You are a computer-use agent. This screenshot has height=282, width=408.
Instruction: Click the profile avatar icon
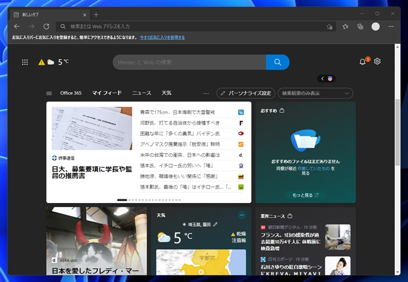pos(376,26)
